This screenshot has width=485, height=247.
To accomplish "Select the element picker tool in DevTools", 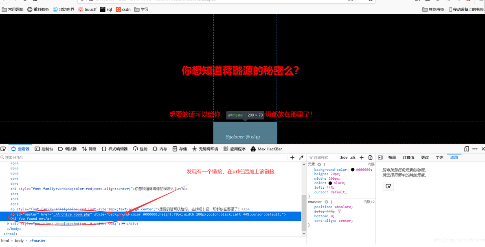I will (3, 149).
